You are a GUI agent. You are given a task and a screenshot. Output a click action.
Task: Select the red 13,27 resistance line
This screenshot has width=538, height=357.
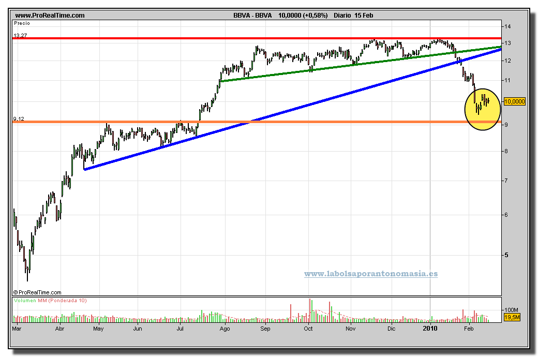[x=257, y=38]
